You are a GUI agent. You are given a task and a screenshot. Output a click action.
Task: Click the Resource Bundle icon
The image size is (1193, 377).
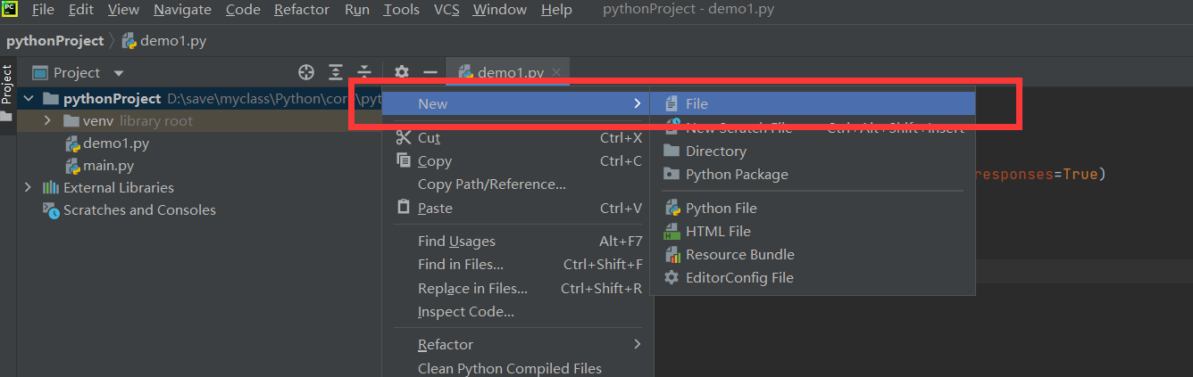click(x=672, y=255)
